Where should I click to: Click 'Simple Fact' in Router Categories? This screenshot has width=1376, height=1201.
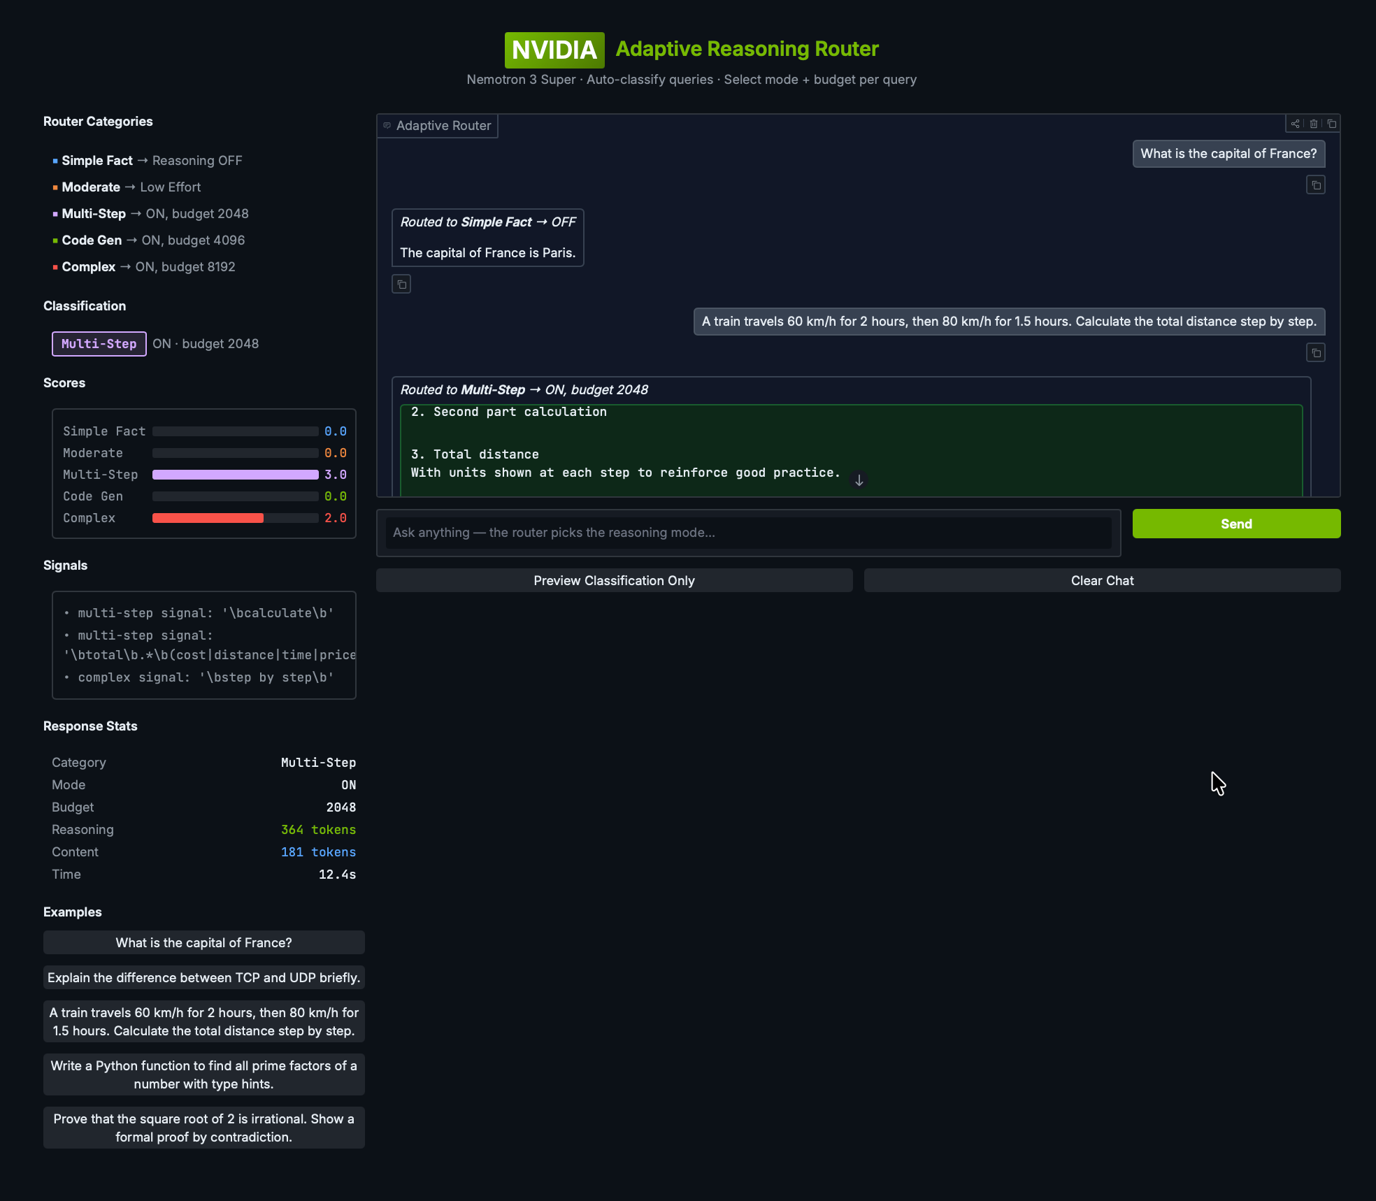tap(96, 161)
